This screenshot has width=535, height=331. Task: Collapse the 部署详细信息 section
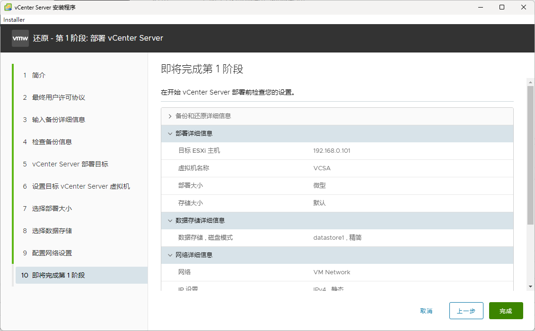tap(170, 134)
